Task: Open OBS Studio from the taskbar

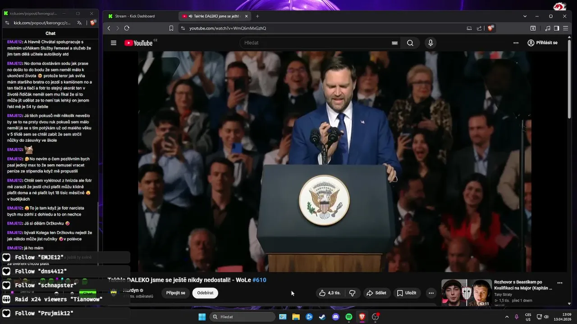Action: click(376, 317)
